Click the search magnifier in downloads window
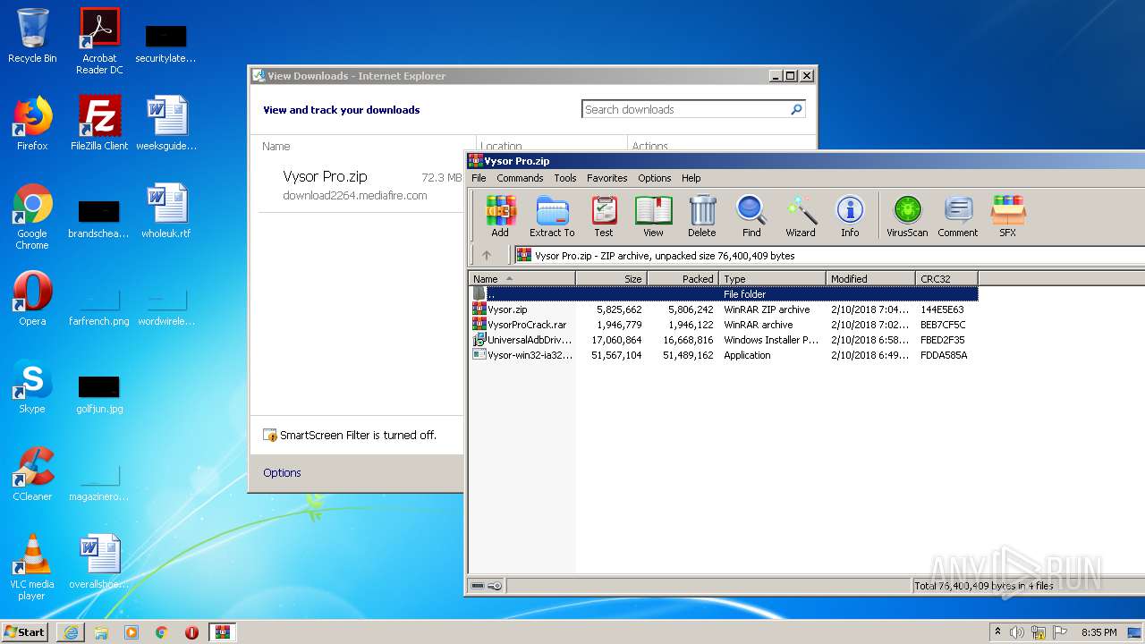Image resolution: width=1145 pixels, height=644 pixels. 796,109
